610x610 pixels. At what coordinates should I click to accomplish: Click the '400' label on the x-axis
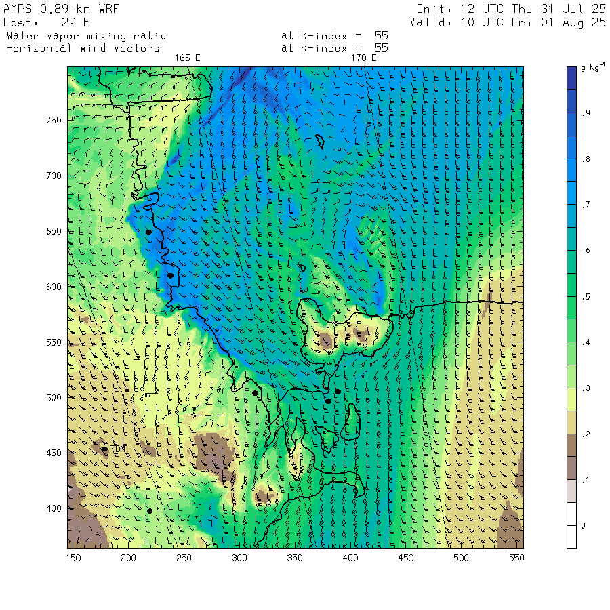(350, 558)
